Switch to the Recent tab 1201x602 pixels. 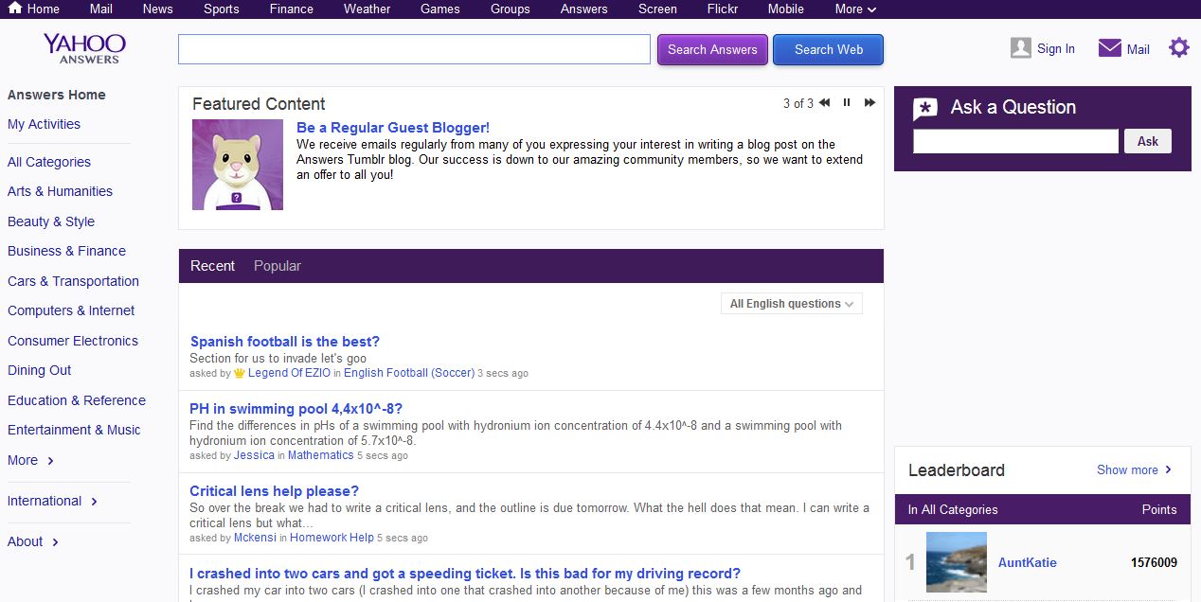tap(212, 266)
